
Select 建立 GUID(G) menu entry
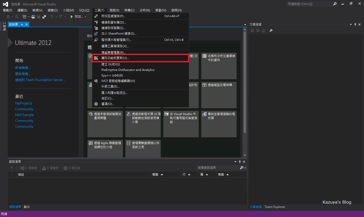(x=141, y=64)
